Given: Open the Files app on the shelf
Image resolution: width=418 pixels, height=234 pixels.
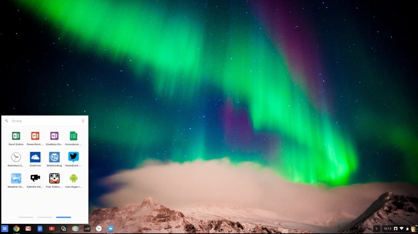Looking at the screenshot, I should click(111, 228).
